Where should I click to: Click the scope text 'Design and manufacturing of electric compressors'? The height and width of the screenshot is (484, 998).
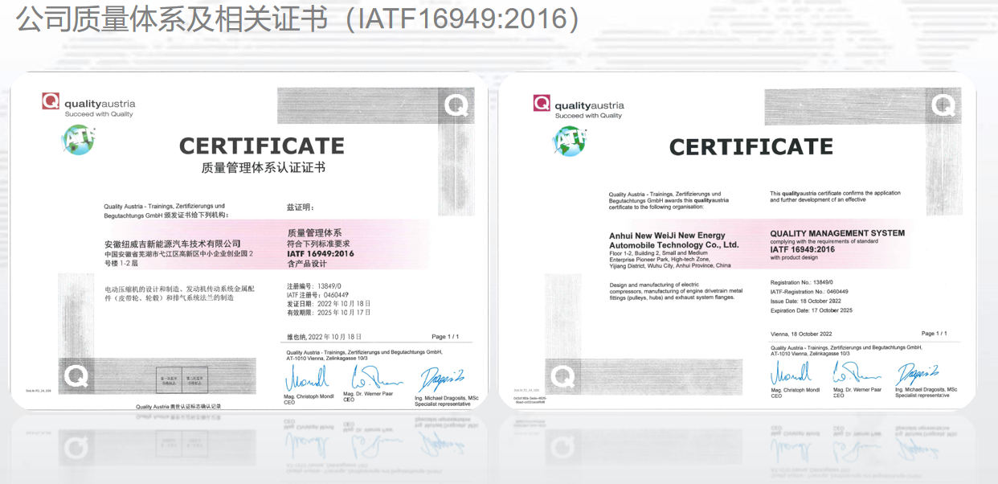[x=676, y=292]
